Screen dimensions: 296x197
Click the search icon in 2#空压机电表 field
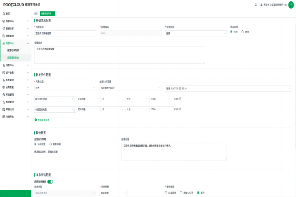[x=73, y=99]
